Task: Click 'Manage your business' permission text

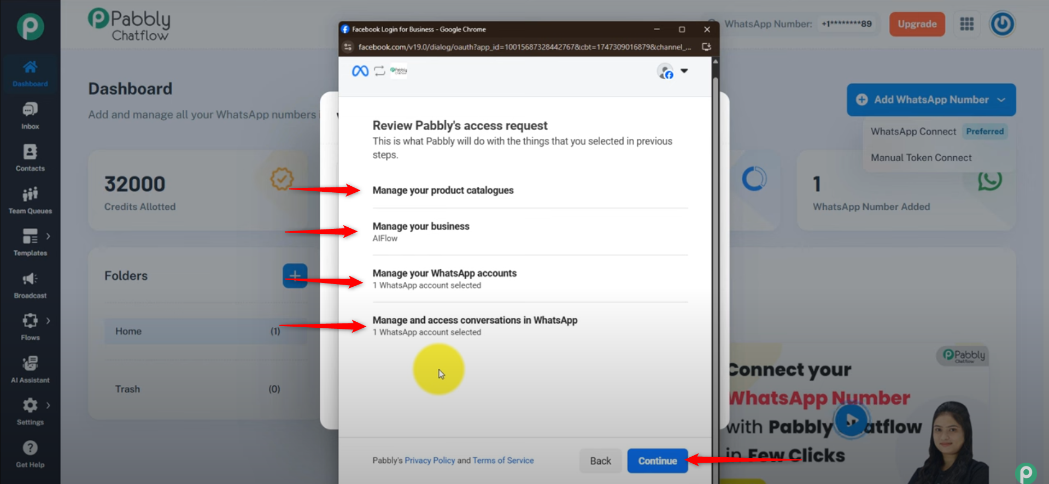Action: point(421,226)
